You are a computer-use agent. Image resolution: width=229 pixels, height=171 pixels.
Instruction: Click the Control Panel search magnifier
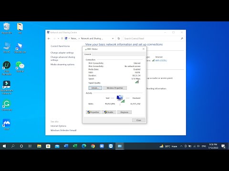click(182, 38)
